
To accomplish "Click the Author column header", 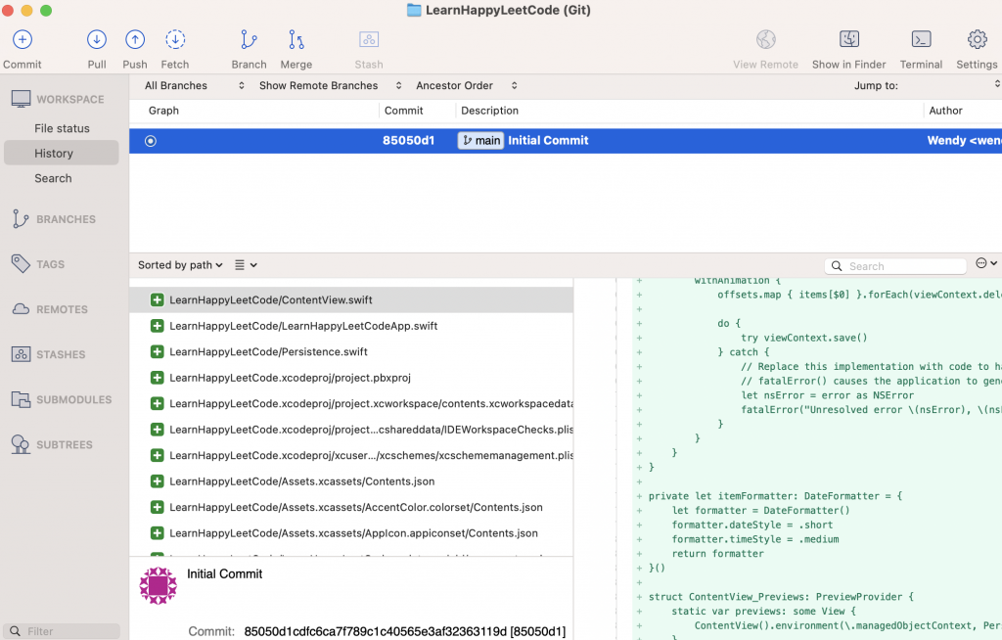I will pos(945,111).
